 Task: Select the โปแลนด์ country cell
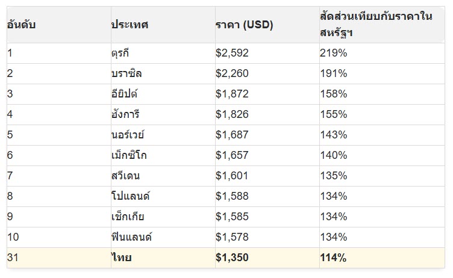(x=163, y=197)
